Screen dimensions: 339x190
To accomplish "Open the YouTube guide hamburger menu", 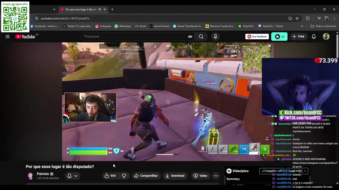I will [x=8, y=36].
